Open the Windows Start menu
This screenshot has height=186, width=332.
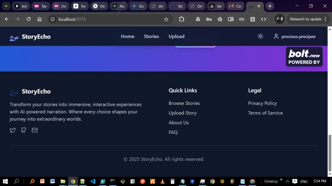[5, 181]
